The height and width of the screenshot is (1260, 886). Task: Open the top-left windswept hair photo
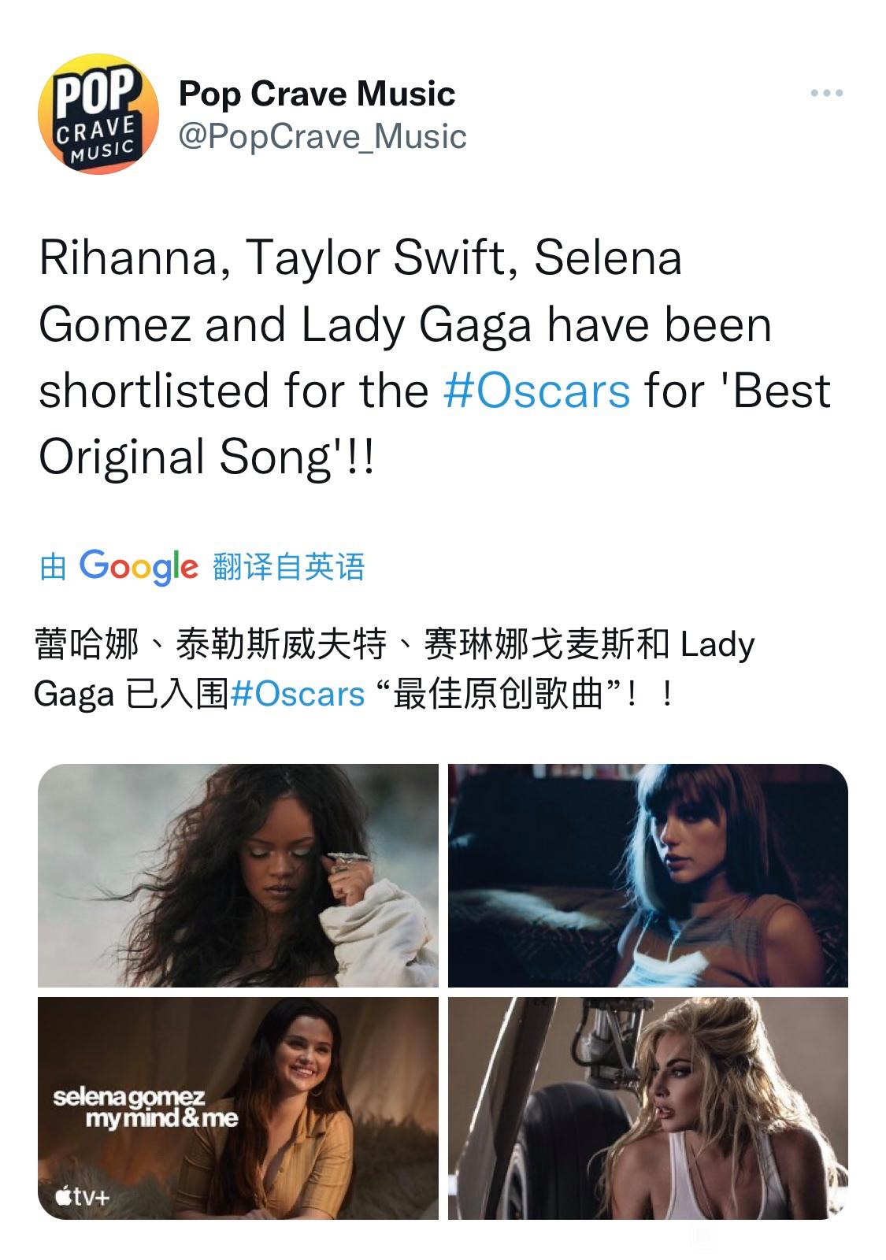pos(238,875)
